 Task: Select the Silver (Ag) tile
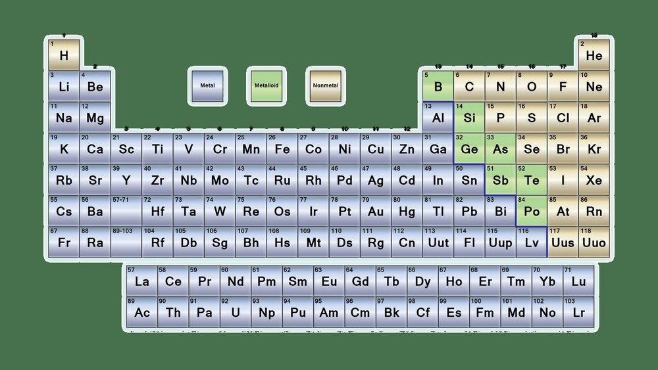[376, 179]
